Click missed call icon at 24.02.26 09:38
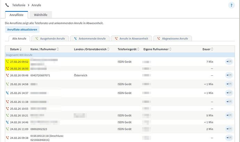 (7, 138)
